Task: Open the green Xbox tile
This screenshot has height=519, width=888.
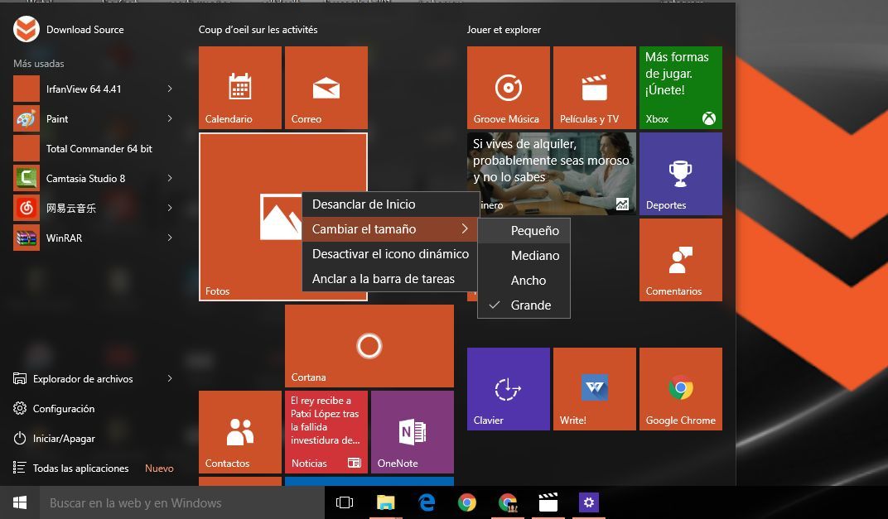Action: (x=681, y=88)
